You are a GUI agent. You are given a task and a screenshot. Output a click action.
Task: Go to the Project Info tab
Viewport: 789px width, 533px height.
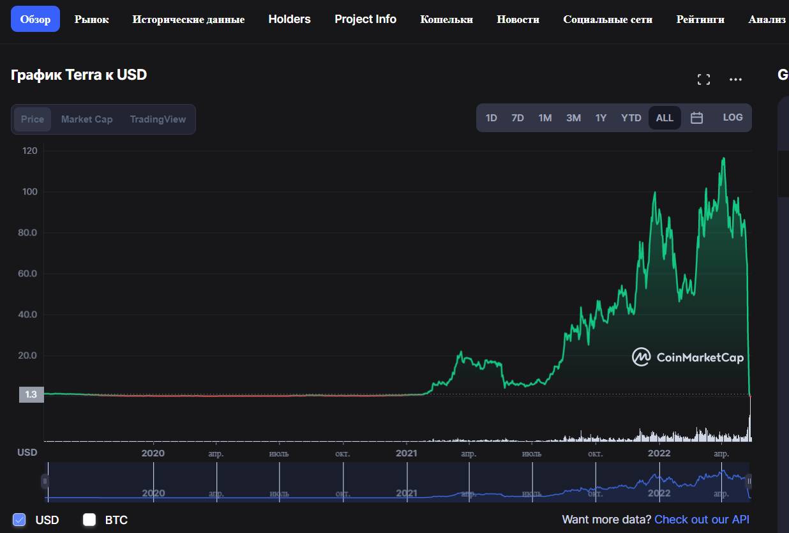(365, 19)
